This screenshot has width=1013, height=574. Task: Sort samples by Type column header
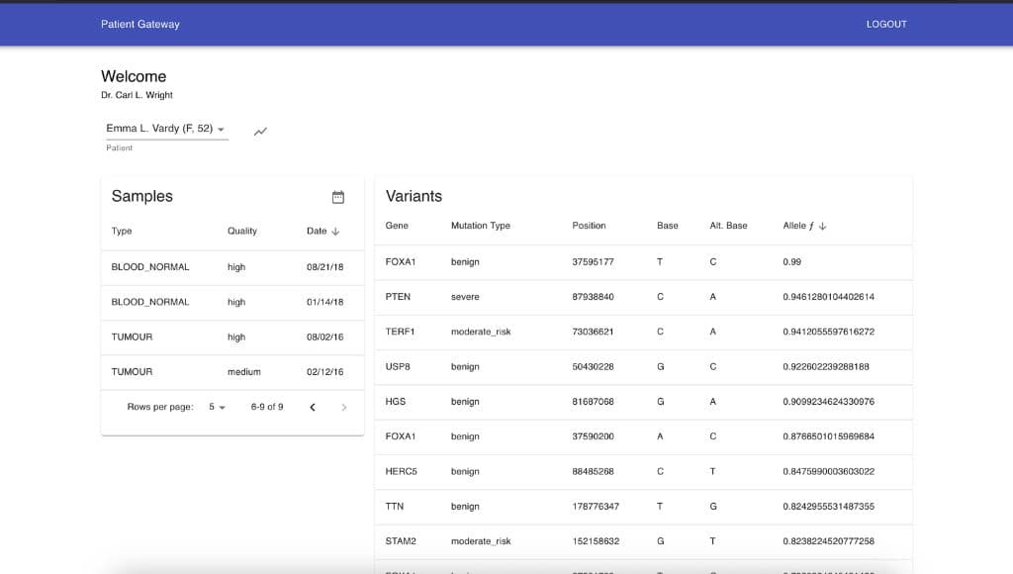[122, 232]
